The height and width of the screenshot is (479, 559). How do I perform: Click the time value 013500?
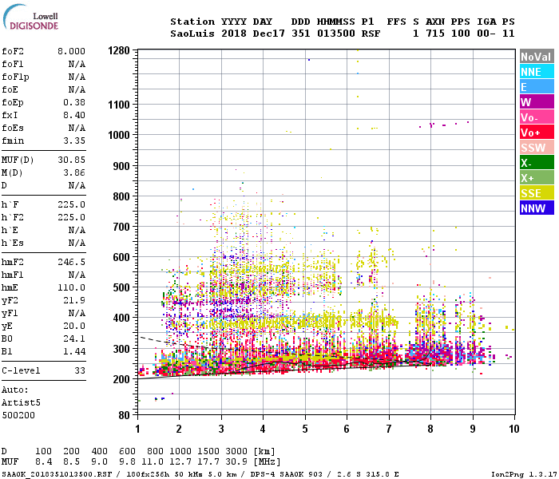click(336, 34)
